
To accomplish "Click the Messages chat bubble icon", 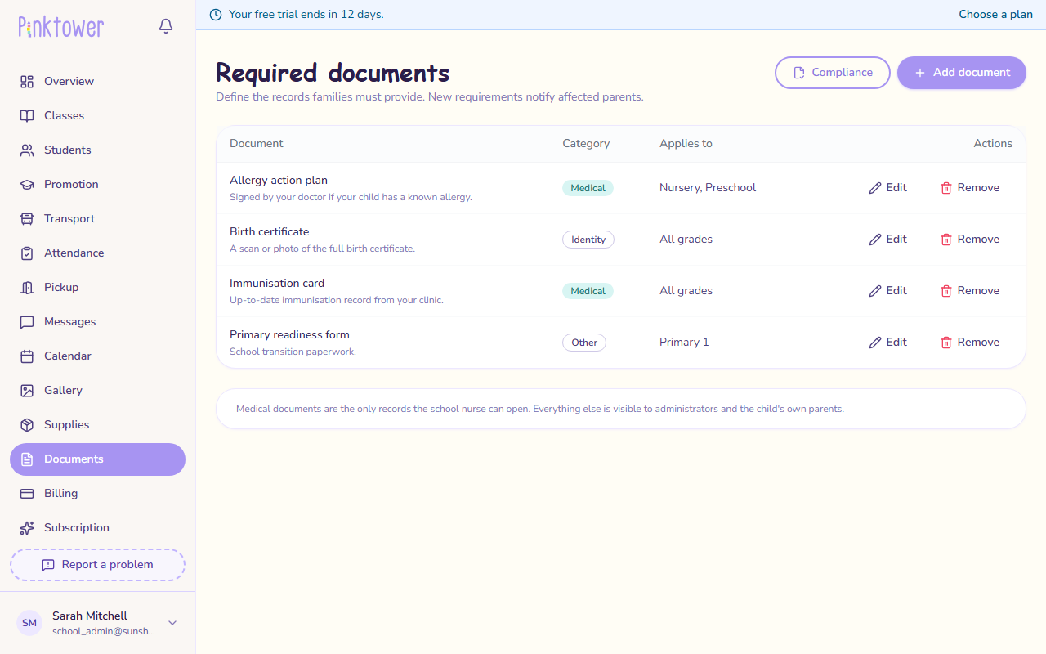I will (x=27, y=322).
